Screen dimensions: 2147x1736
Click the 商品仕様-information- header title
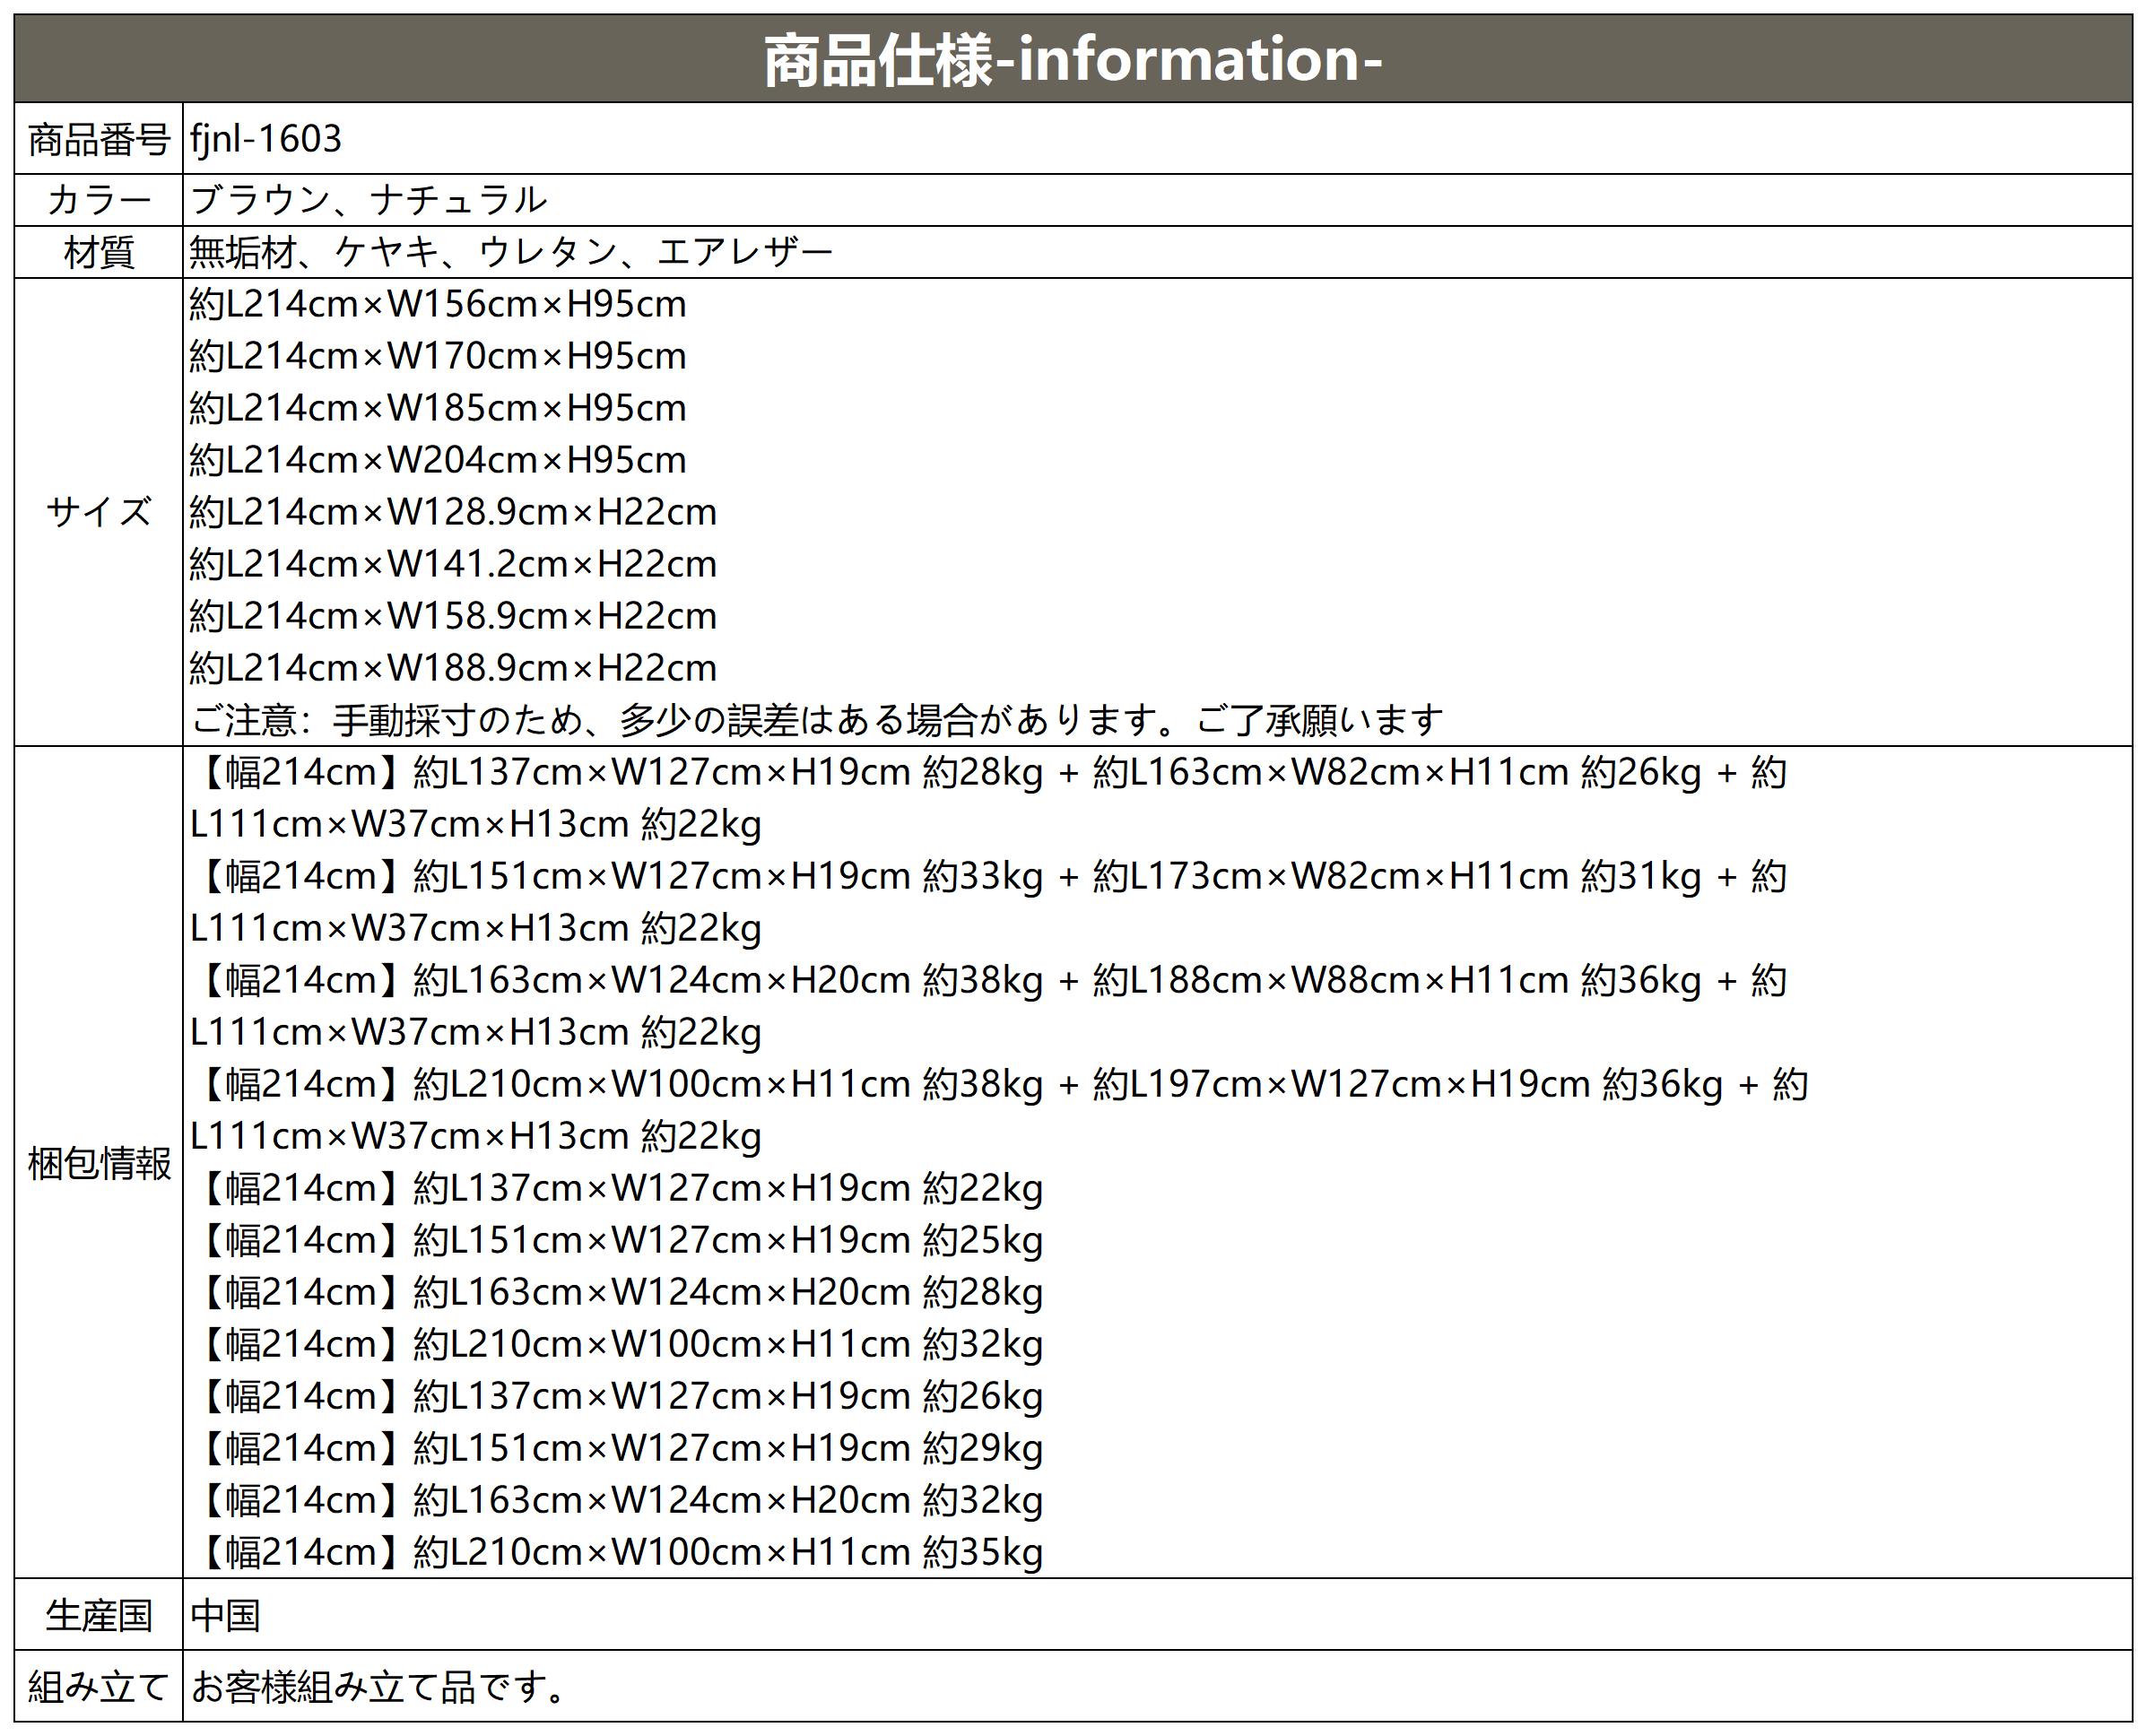point(1072,60)
